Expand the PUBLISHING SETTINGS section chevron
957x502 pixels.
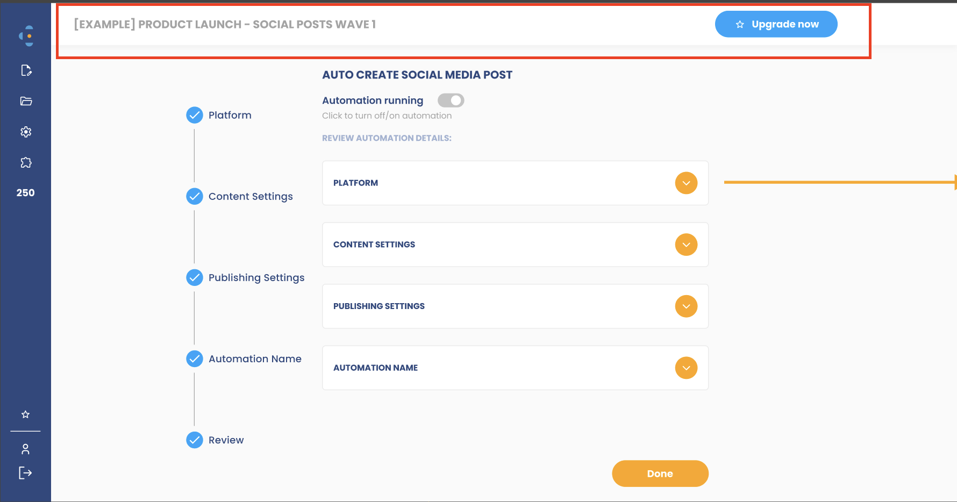click(x=686, y=306)
